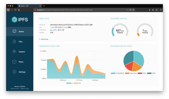Follow the go-ipfs version link
This screenshot has width=169, height=99.
53,30
